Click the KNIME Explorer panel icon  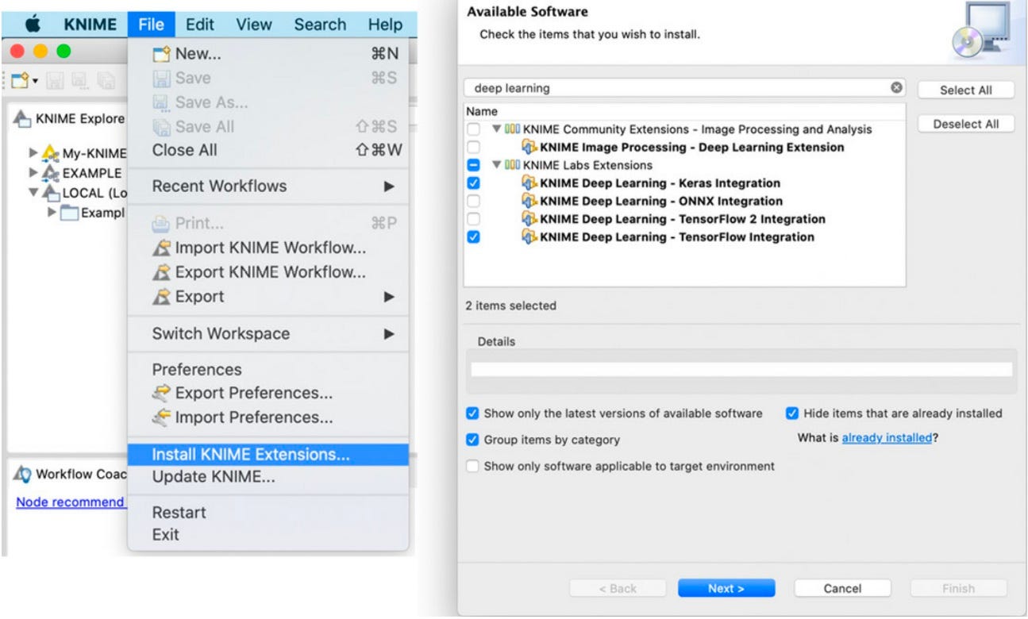click(23, 119)
